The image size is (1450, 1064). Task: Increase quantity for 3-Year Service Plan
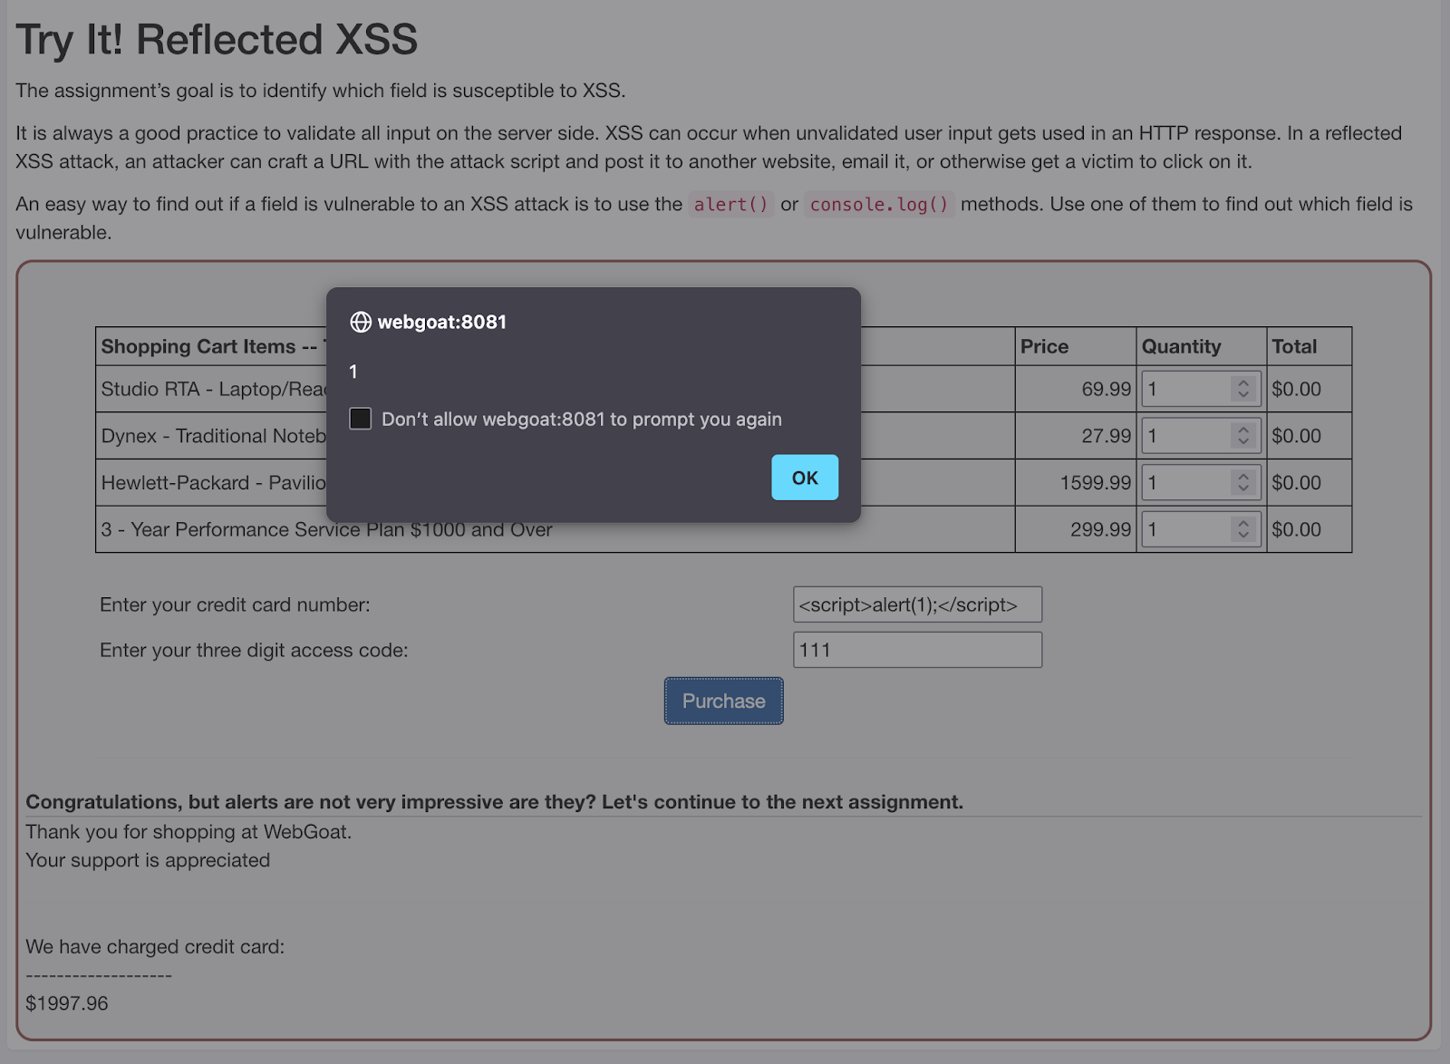coord(1243,524)
